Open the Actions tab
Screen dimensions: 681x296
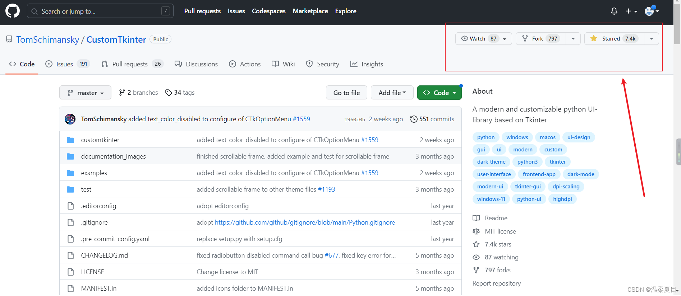pyautogui.click(x=245, y=64)
